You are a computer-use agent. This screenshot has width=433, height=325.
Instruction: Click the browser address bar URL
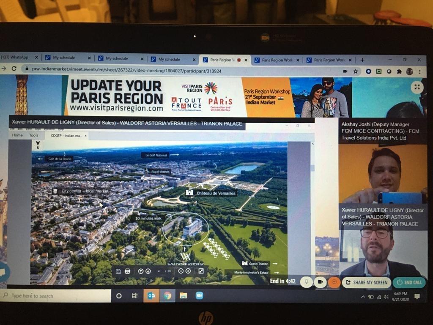pyautogui.click(x=126, y=71)
